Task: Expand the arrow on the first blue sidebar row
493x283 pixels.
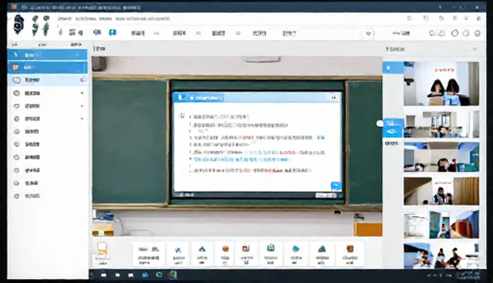Action: [x=77, y=55]
